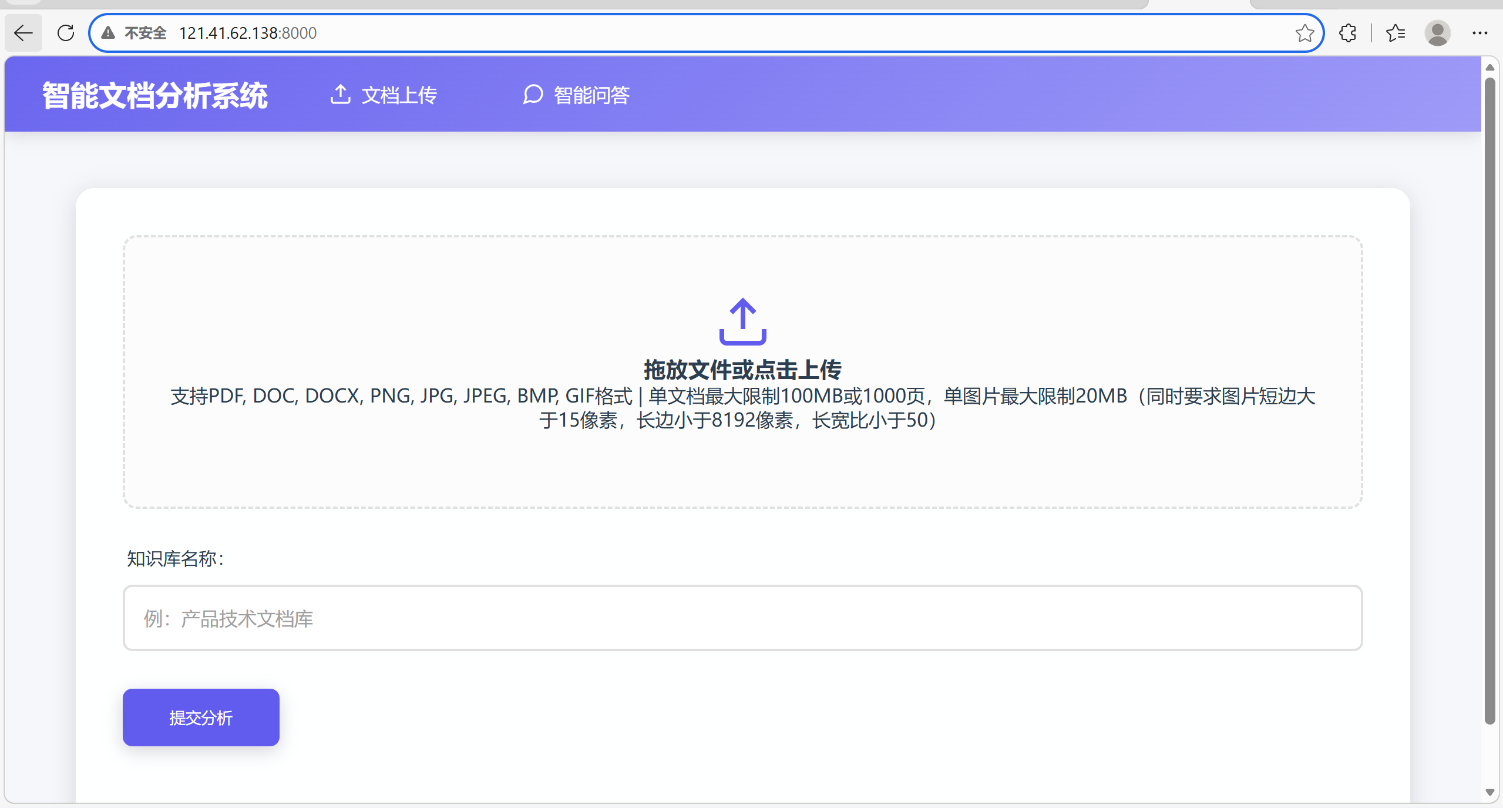Image resolution: width=1503 pixels, height=808 pixels.
Task: Click the address bar URL 121.41.62.138:8000
Action: pyautogui.click(x=248, y=33)
